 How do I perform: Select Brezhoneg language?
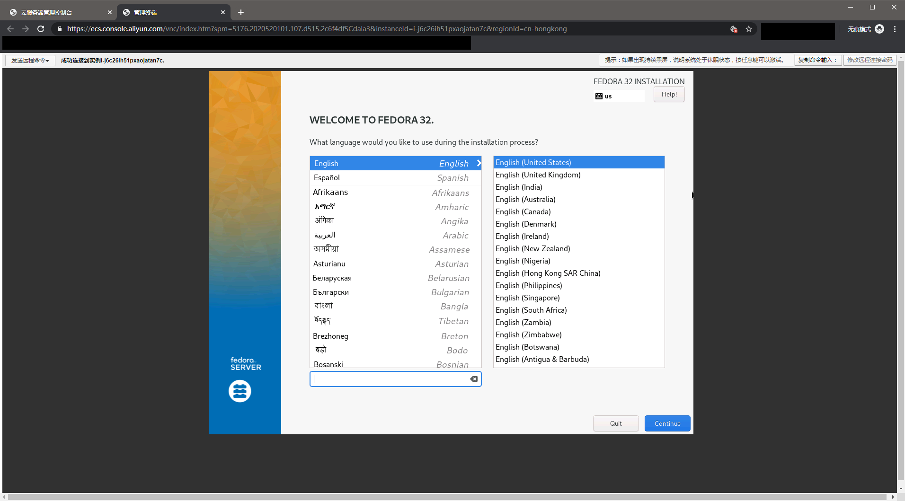(x=396, y=336)
